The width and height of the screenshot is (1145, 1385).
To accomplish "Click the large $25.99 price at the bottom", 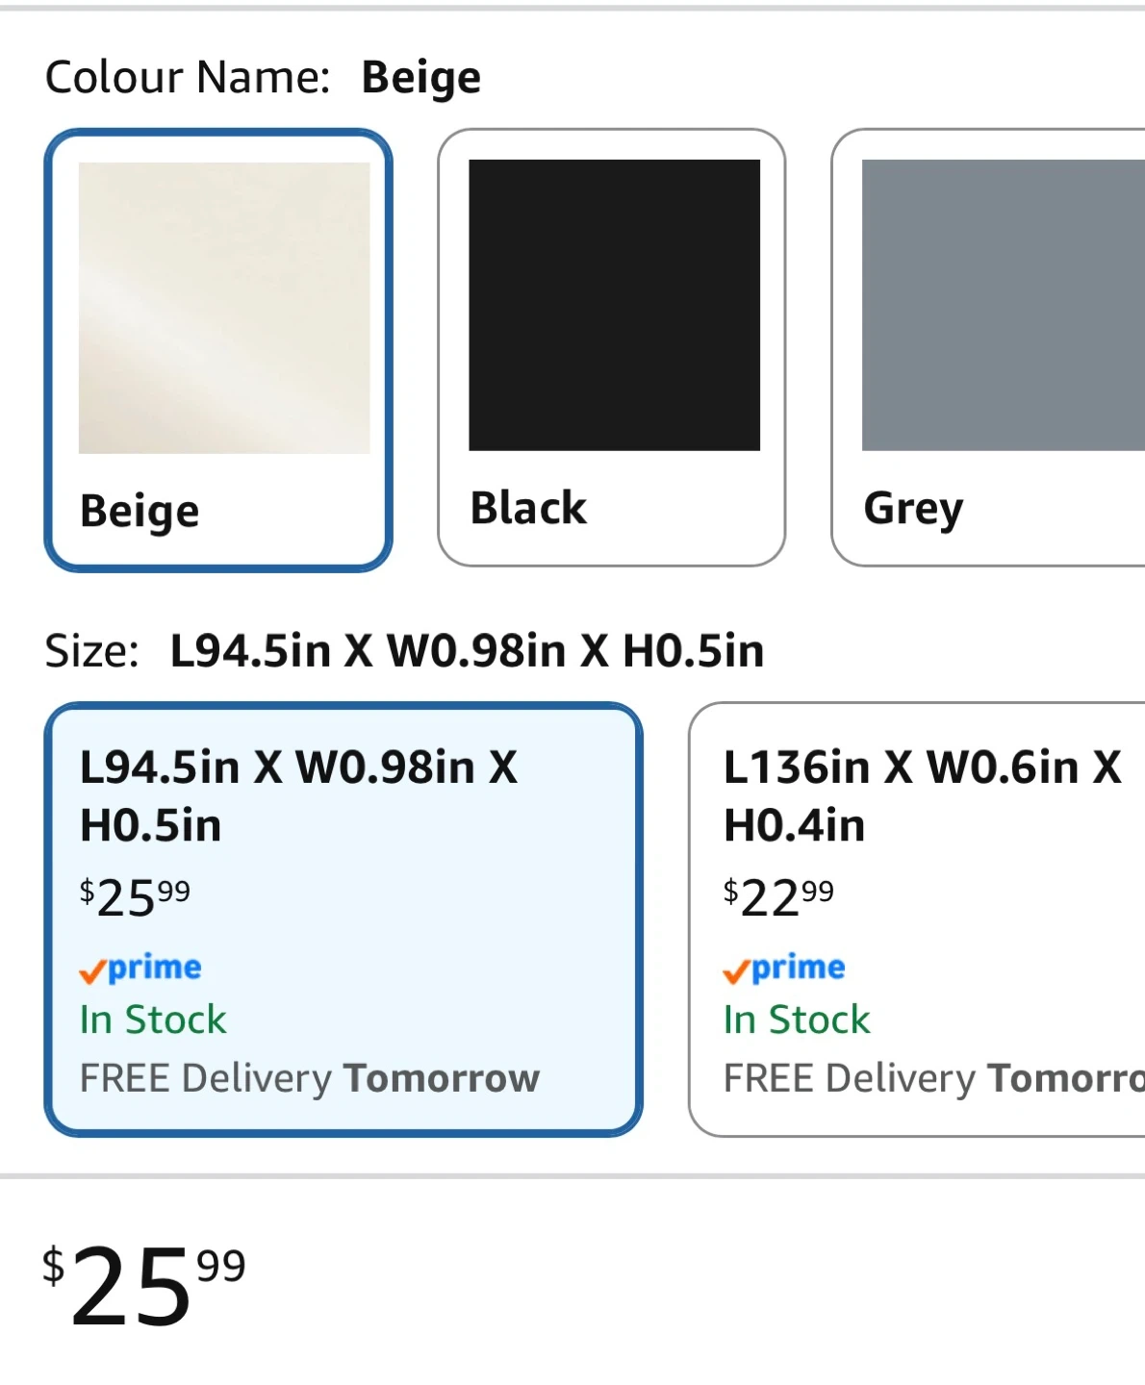I will 144,1284.
